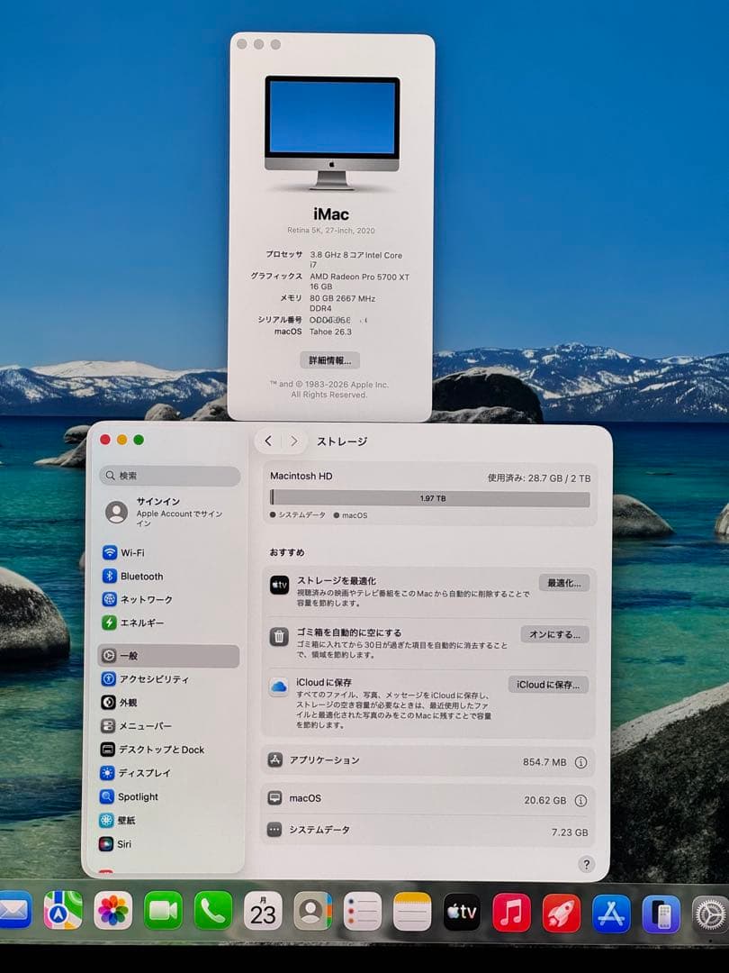The image size is (729, 973).
Task: Click the システムデータ storage row
Action: [427, 831]
